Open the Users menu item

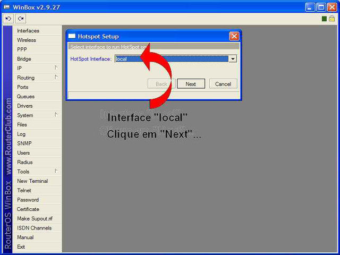37,153
